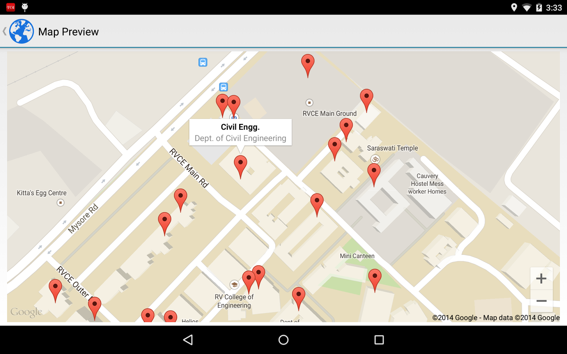This screenshot has height=354, width=567.
Task: Tap the right pin of the pair above RV College label
Action: [x=258, y=277]
